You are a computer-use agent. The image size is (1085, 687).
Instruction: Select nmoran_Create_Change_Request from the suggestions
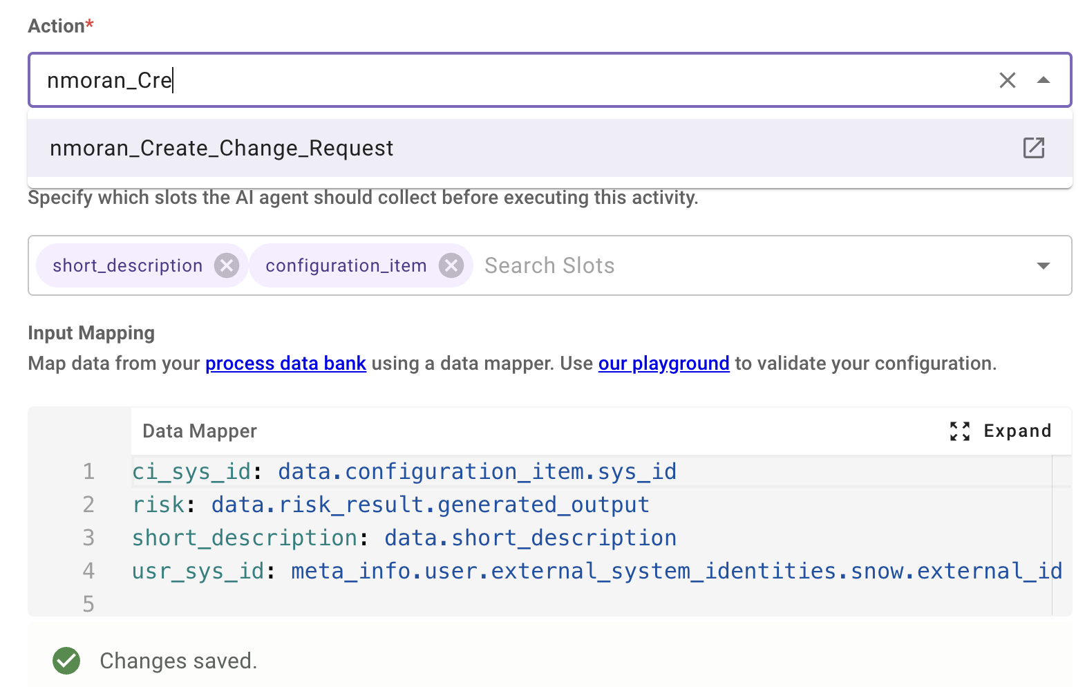222,148
